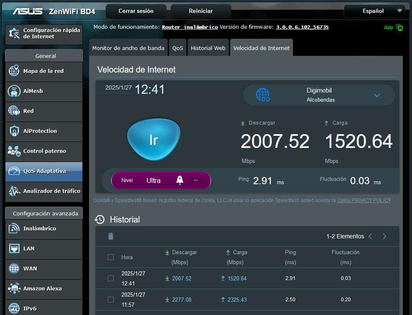Switch to Monitor de ancho de banda tab
412x315 pixels.
(128, 48)
